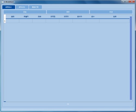This screenshot has height=112, width=136.
Task: Click the 关闭 button
Action: tap(111, 12)
